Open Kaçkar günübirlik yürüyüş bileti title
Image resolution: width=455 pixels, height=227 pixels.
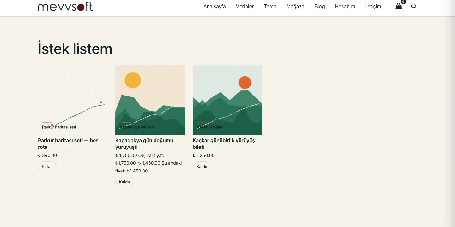pyautogui.click(x=224, y=144)
